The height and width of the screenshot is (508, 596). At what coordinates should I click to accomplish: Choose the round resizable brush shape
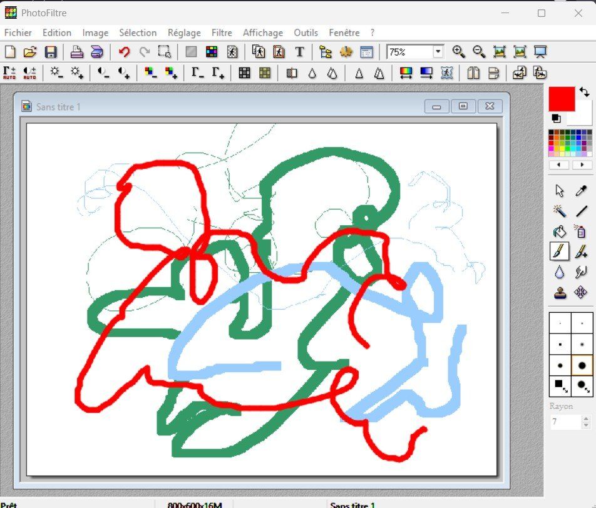coord(582,386)
